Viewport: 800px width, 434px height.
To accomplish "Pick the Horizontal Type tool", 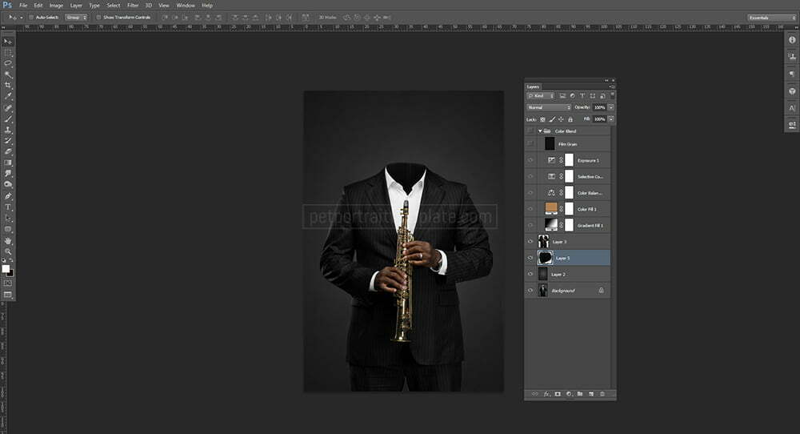I will point(8,207).
